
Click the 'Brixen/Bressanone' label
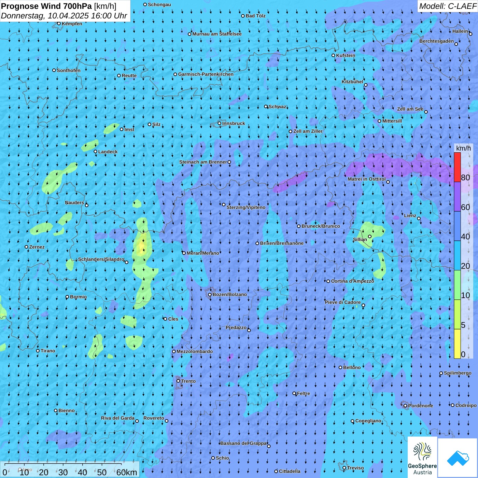(x=282, y=243)
